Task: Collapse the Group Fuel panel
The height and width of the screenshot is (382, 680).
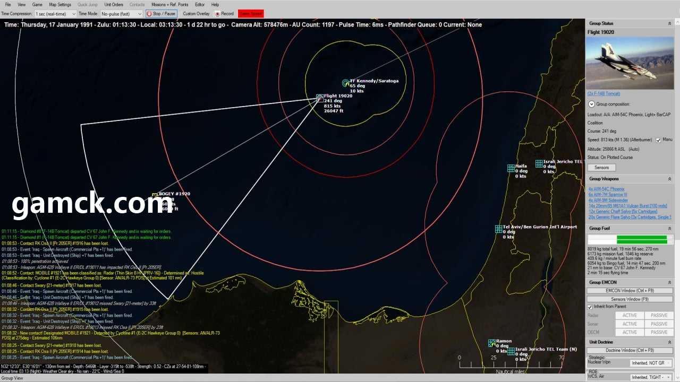Action: tap(669, 228)
